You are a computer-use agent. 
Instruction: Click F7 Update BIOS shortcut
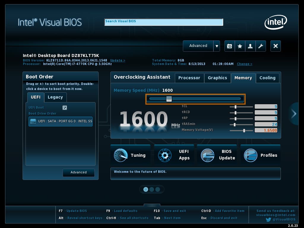[x=73, y=211]
